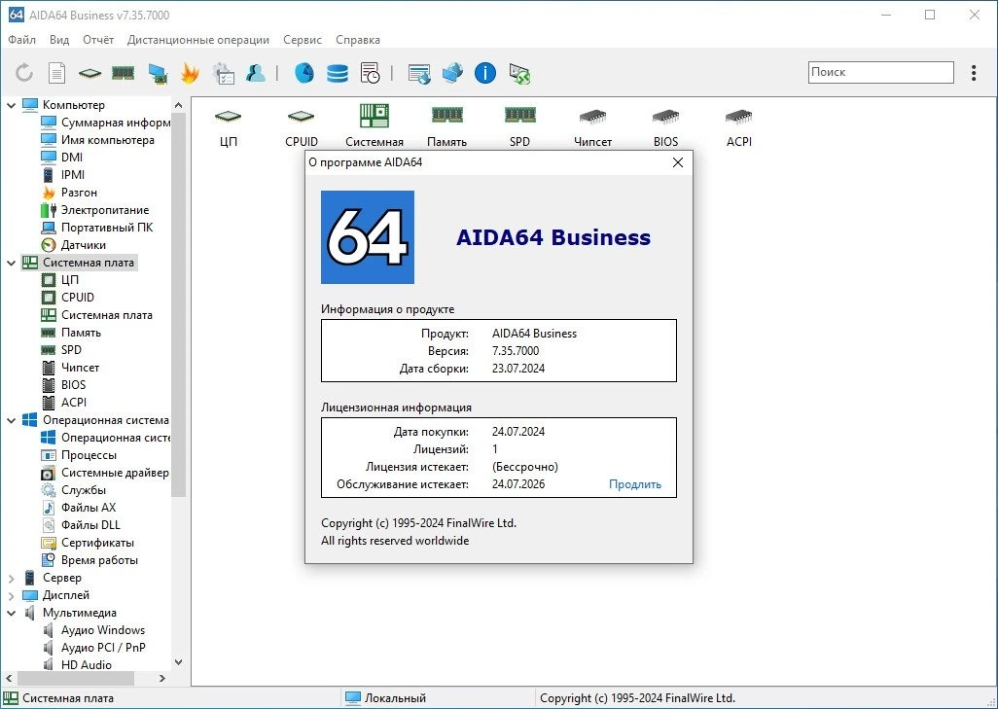Click the remote connection green arrows icon
Image resolution: width=998 pixels, height=709 pixels.
tap(520, 74)
